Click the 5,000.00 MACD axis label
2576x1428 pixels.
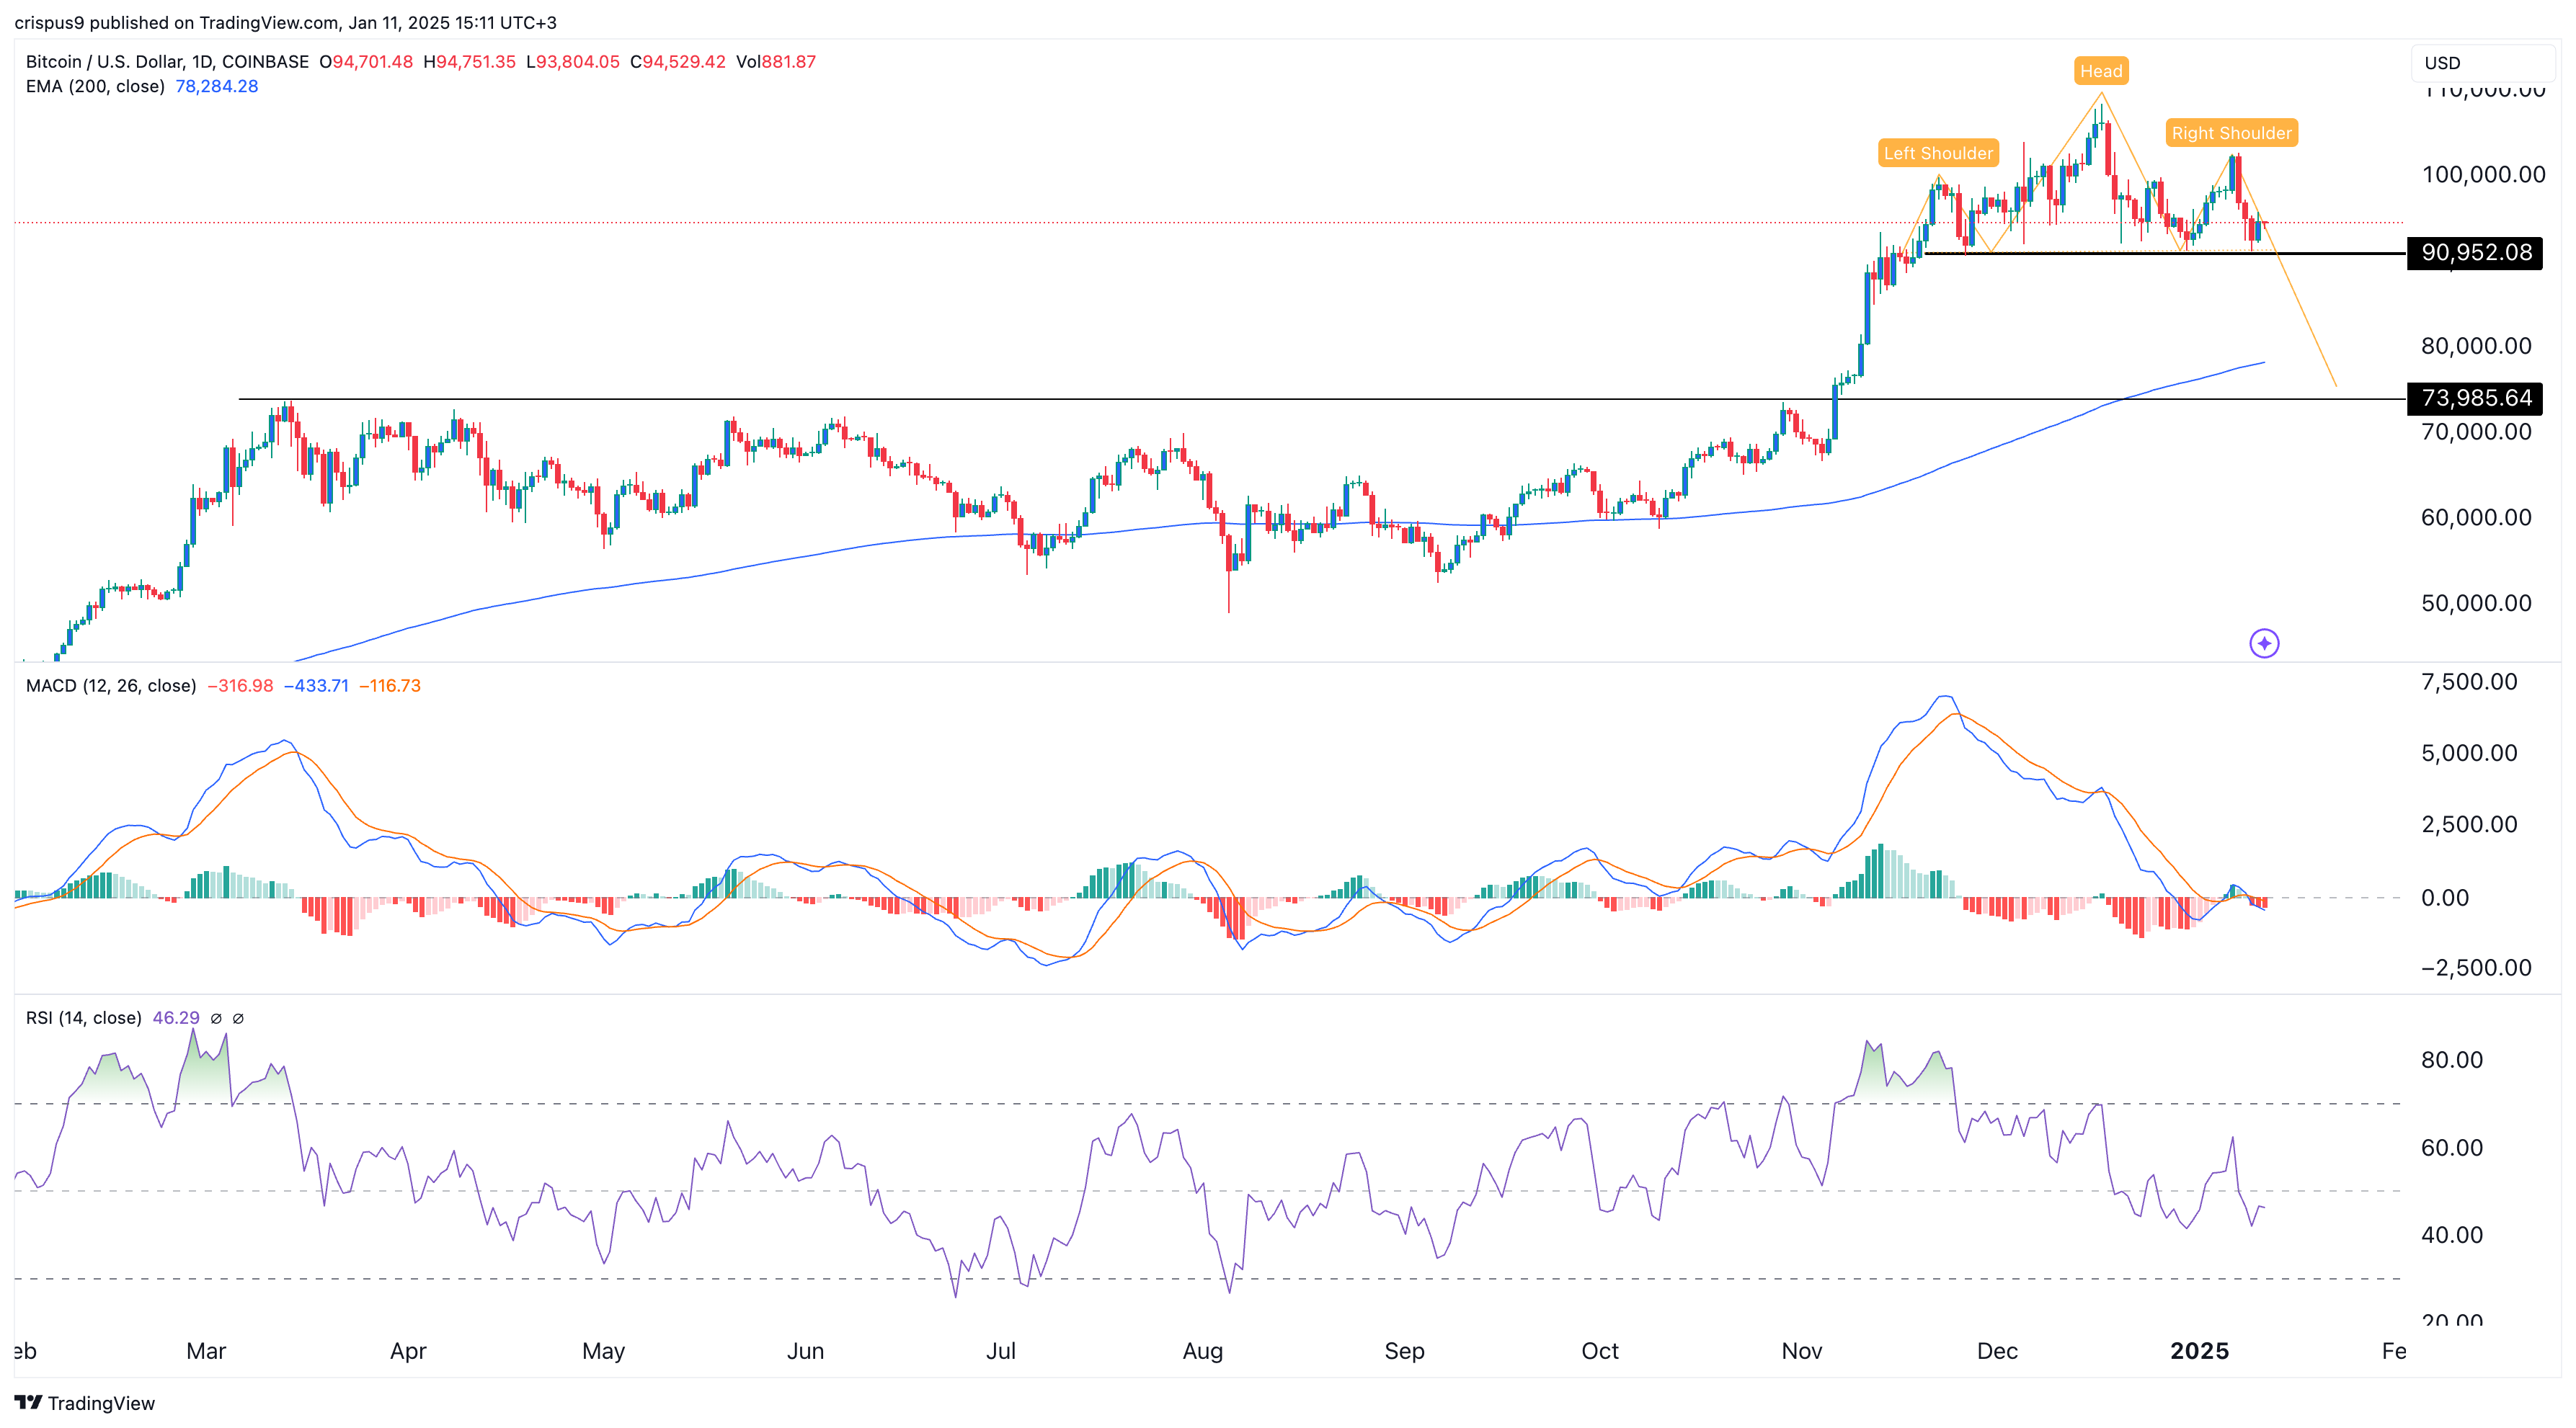(2469, 754)
